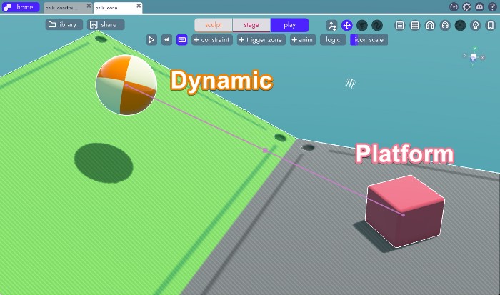The height and width of the screenshot is (295, 500).
Task: Add a new constraint
Action: point(211,40)
